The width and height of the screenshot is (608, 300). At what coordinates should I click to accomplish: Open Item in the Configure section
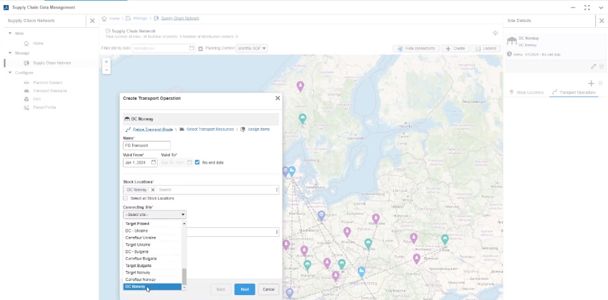click(x=37, y=99)
